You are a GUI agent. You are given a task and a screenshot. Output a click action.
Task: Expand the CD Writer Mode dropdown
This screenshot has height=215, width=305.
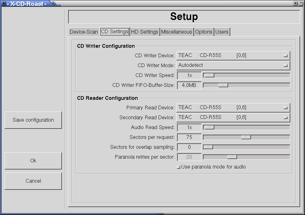point(233,65)
